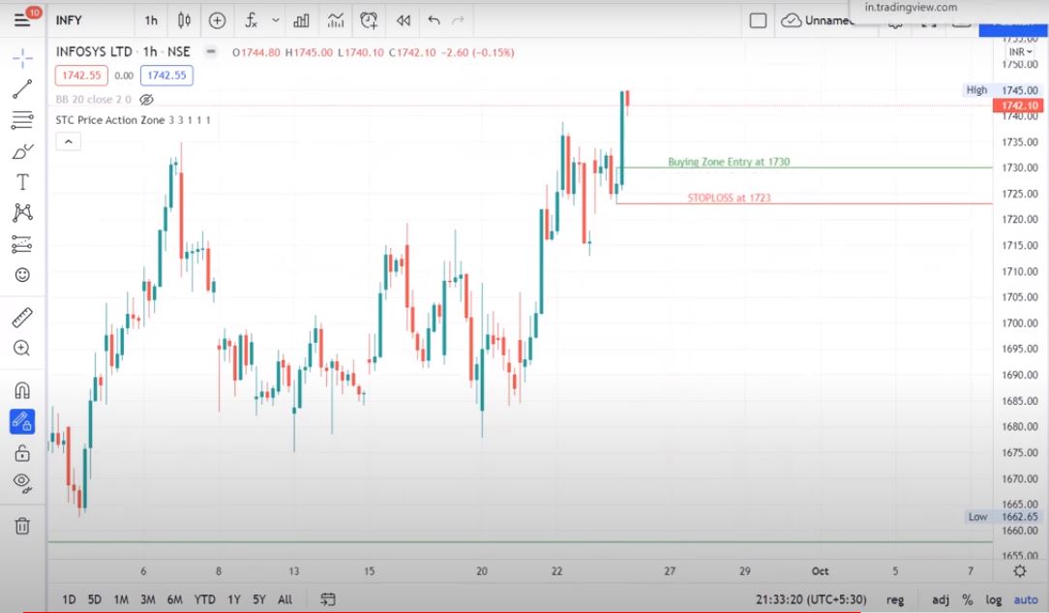Click the magnet mode icon
Viewport: 1049px width, 613px height.
click(22, 390)
